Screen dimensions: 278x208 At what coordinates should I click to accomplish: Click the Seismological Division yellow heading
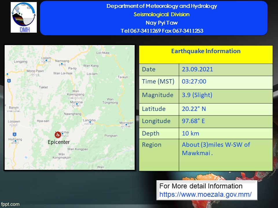coord(161,14)
